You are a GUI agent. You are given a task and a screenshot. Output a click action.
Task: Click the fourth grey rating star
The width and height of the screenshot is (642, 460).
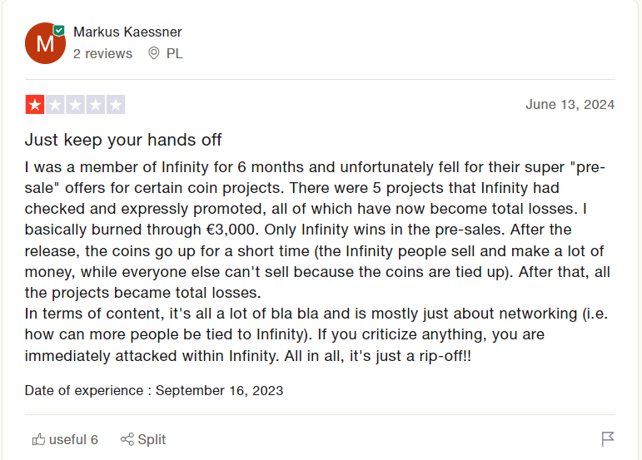click(96, 105)
